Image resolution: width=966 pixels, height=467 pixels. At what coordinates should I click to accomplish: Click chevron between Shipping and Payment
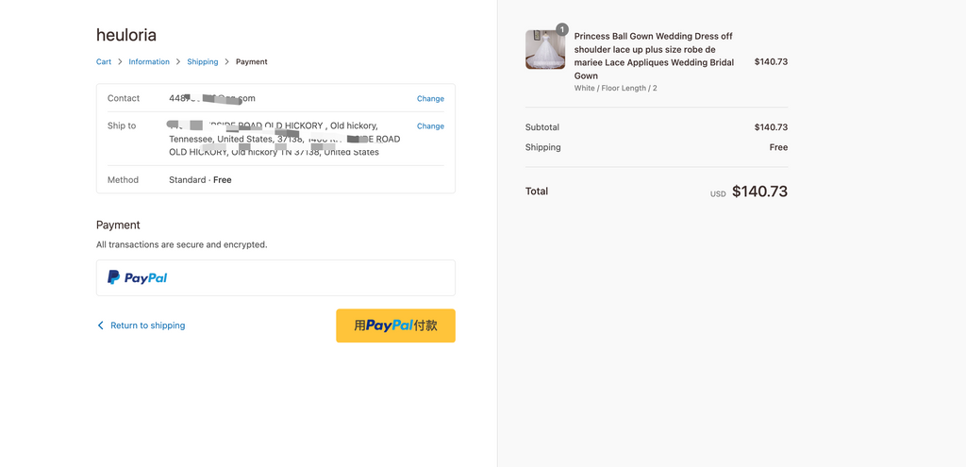227,62
